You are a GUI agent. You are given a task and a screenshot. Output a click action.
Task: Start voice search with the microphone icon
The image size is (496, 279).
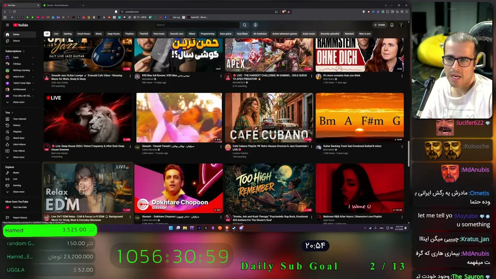[255, 25]
